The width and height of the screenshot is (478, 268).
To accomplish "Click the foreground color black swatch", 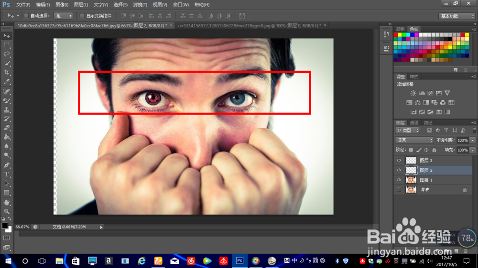I will pos(5,226).
